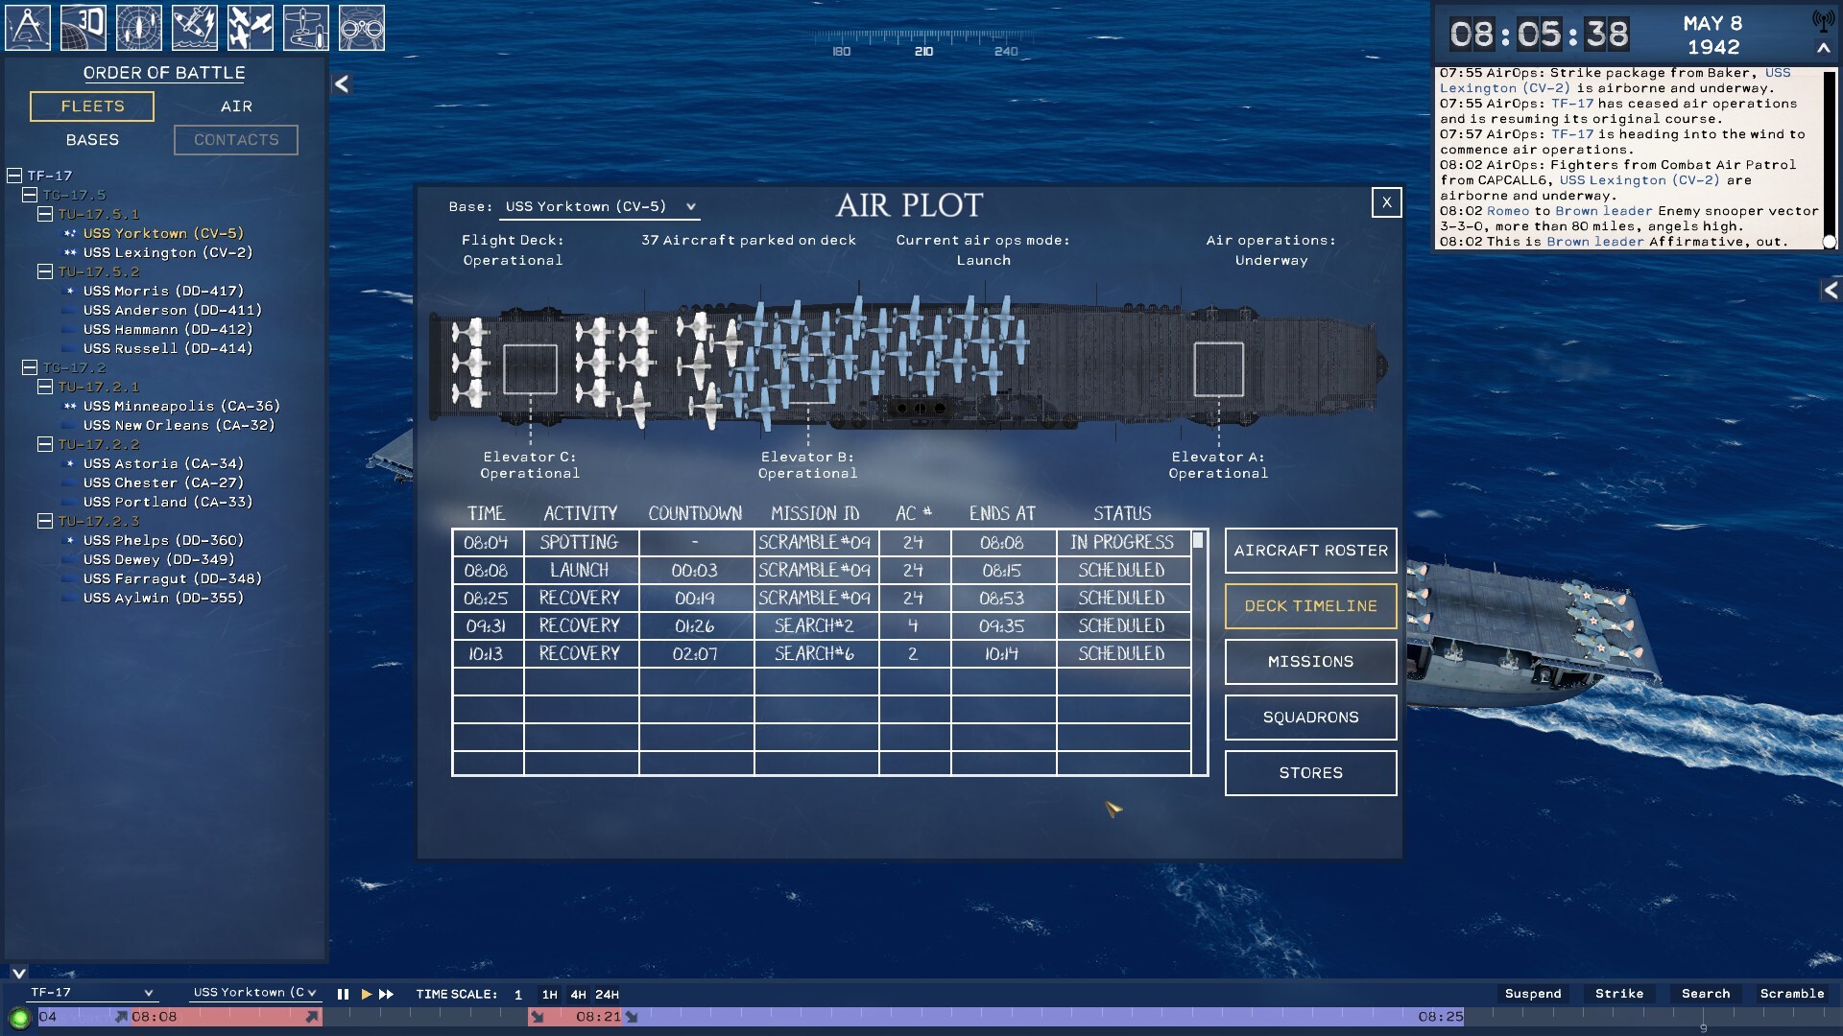Fast forward the simulation
The image size is (1843, 1036).
point(386,995)
